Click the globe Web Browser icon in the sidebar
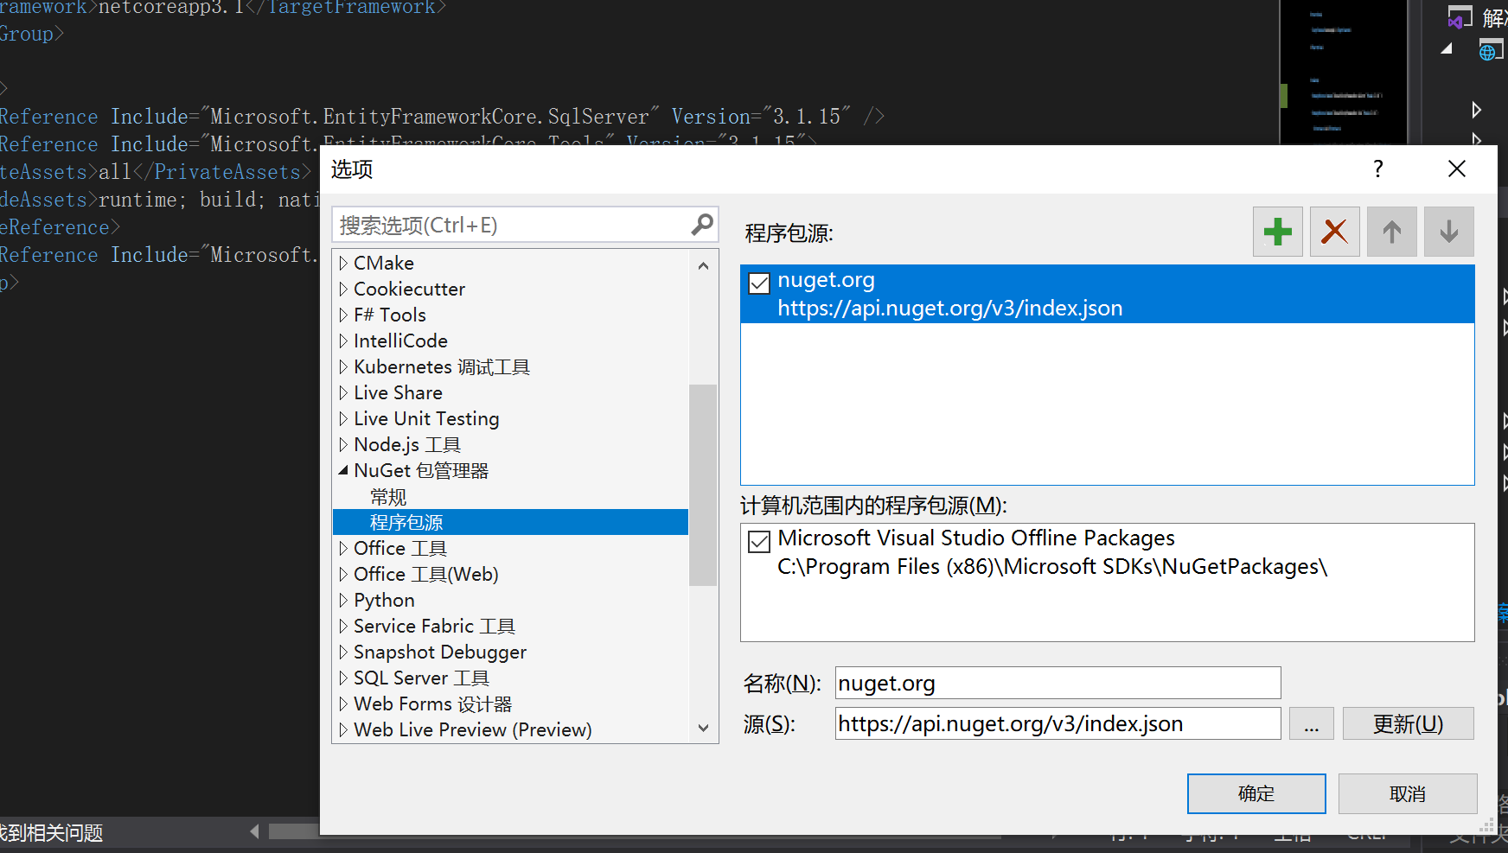 pyautogui.click(x=1491, y=50)
